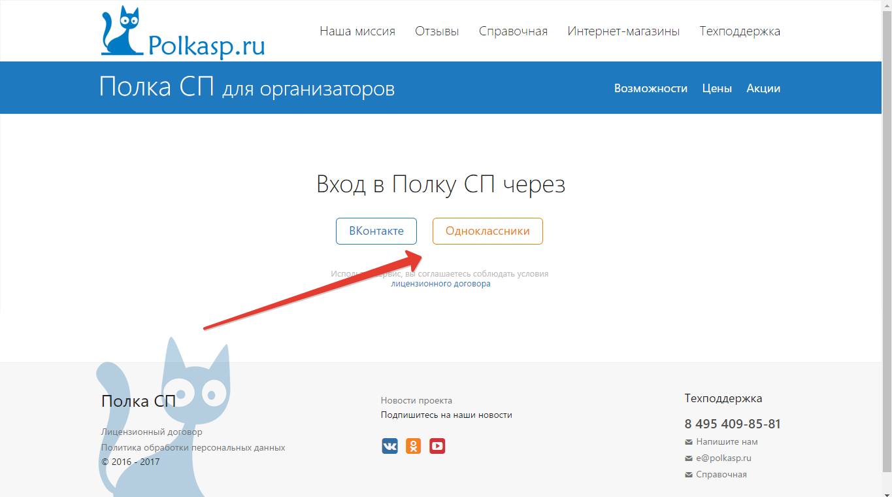Open the 'лицензионного договора' link
Viewport: 892px width, 497px height.
(440, 284)
